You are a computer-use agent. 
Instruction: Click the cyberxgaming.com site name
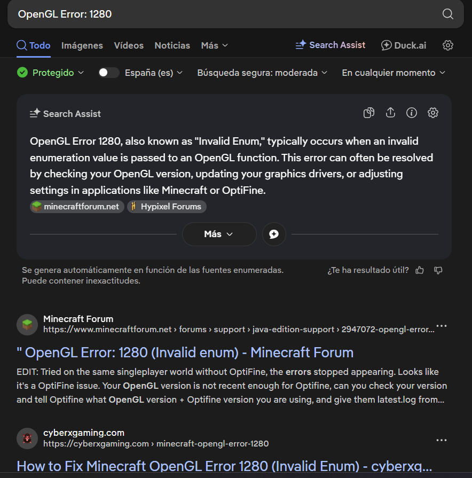coord(83,433)
